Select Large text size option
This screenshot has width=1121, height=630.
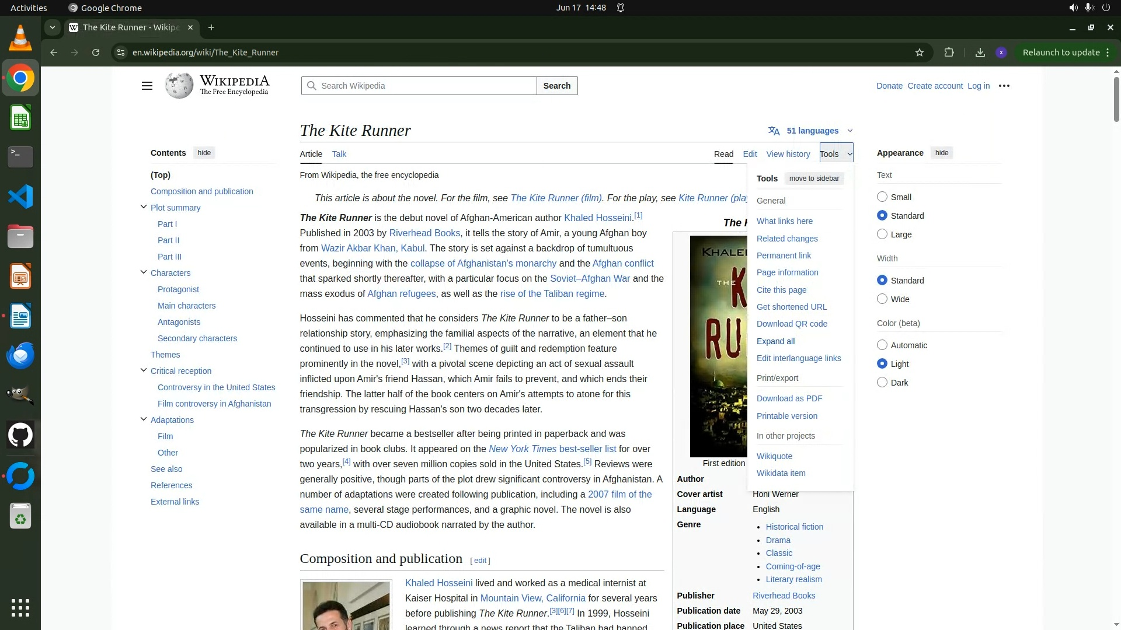(x=882, y=234)
